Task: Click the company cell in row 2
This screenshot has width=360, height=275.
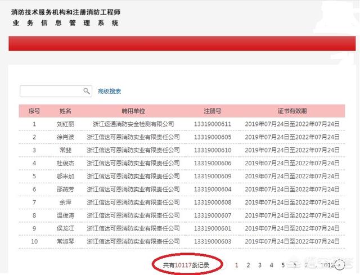Action: click(x=133, y=137)
